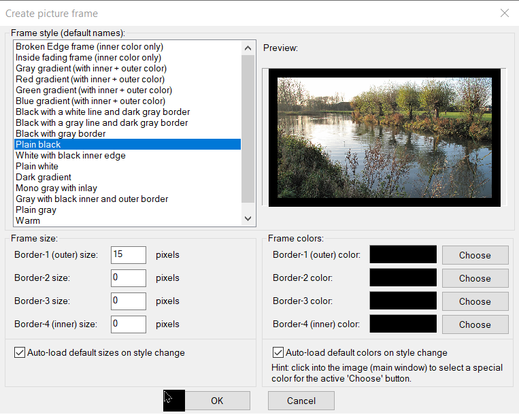Viewport: 519px width, 419px height.
Task: Click Border-2 color swatch
Action: coord(403,278)
